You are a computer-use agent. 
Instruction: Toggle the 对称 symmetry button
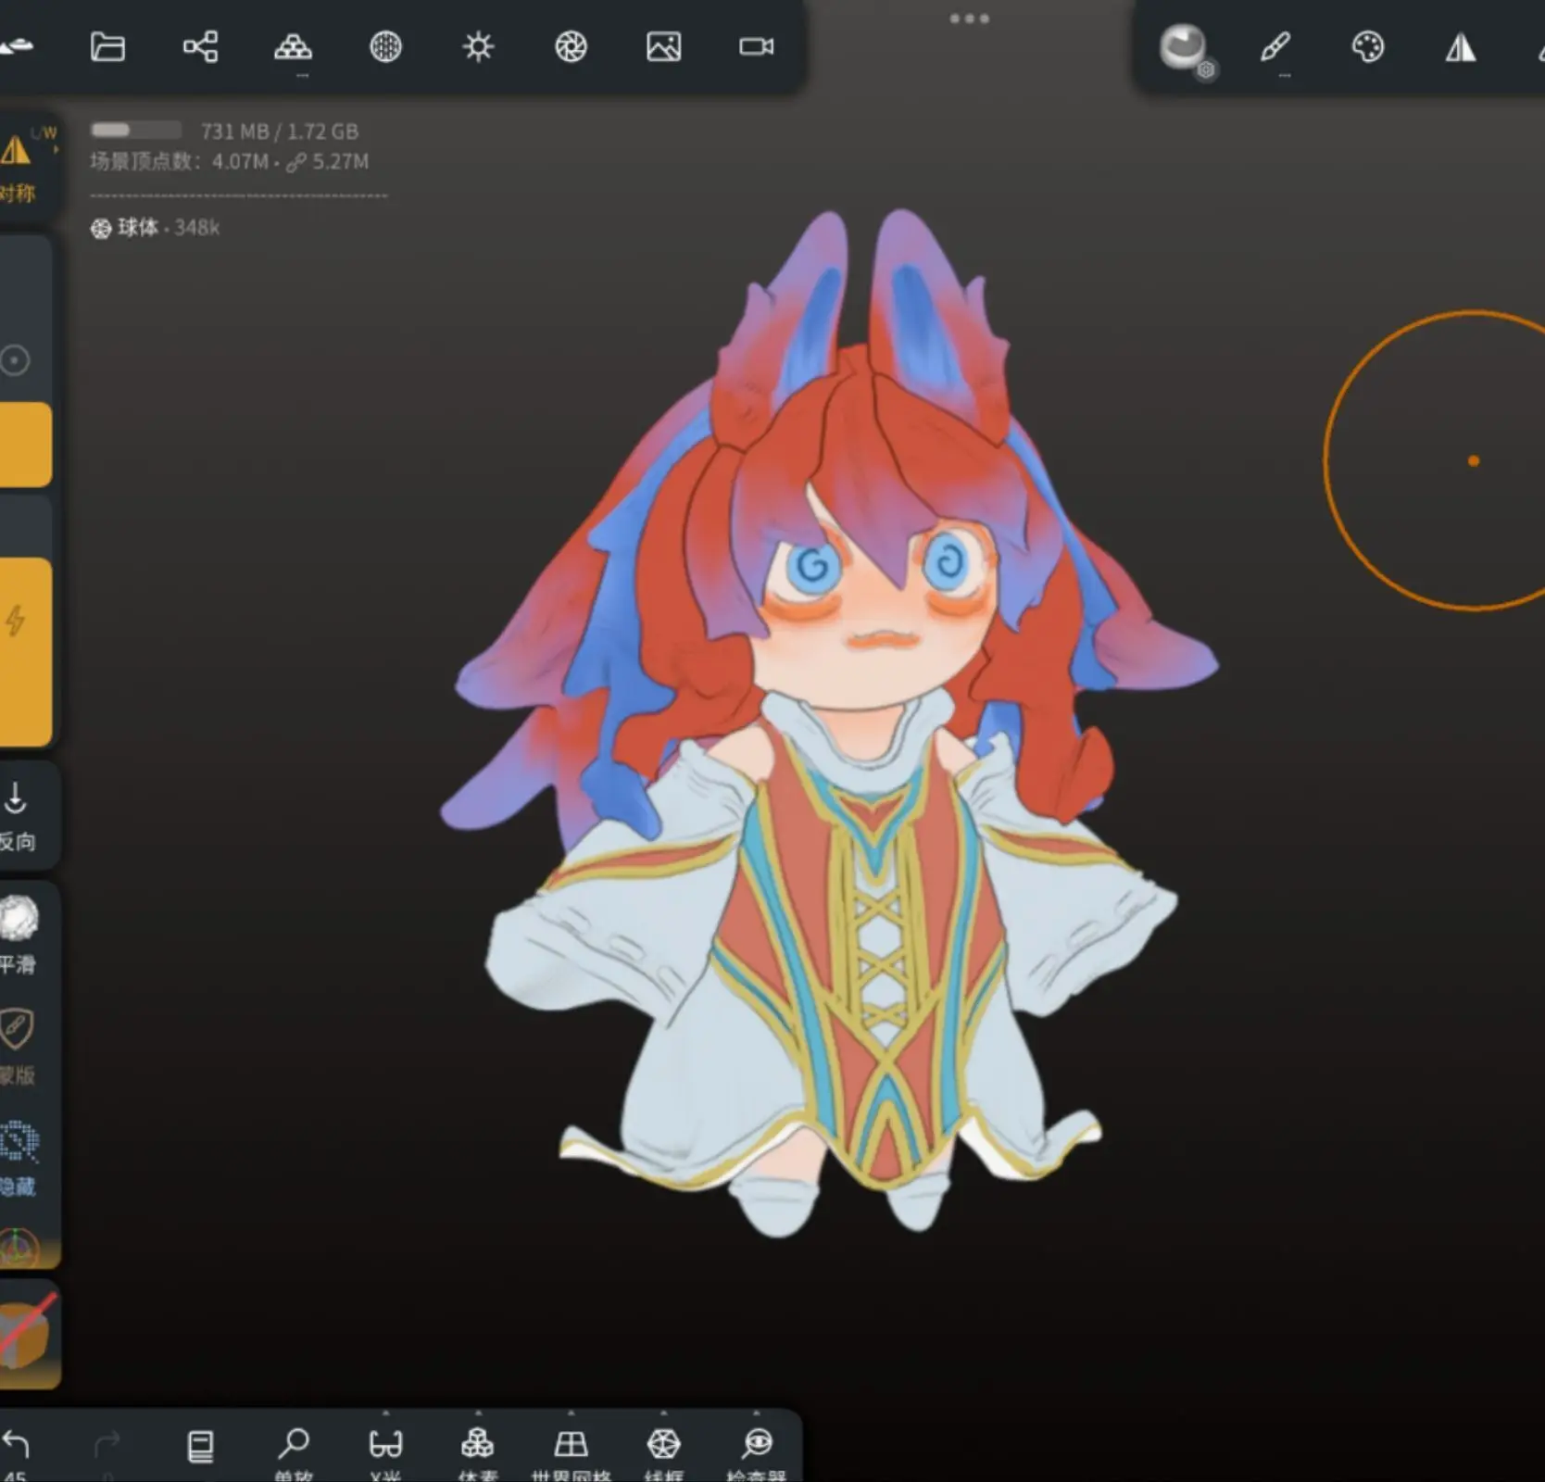(x=19, y=165)
